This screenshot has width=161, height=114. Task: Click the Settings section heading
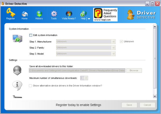pyautogui.click(x=13, y=60)
